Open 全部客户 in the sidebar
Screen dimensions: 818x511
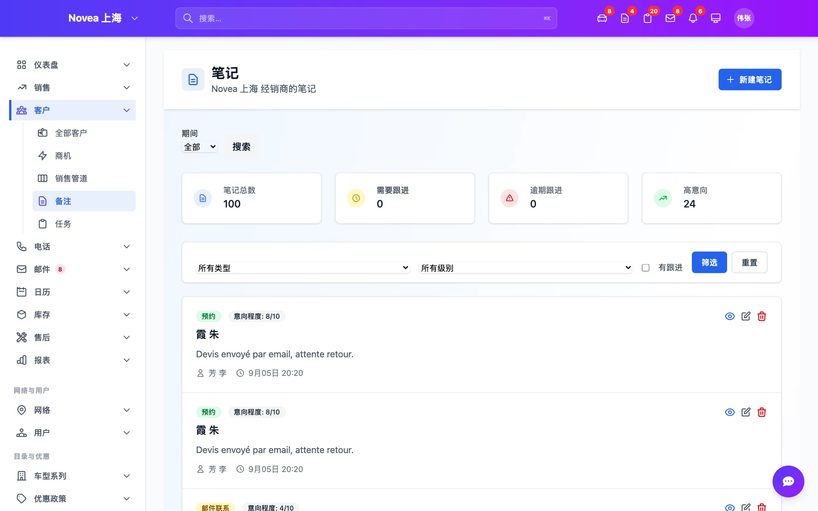pyautogui.click(x=84, y=133)
